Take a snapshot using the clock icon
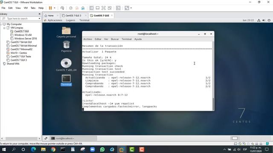Screen dimensions: 273x153 [x=71, y=8]
